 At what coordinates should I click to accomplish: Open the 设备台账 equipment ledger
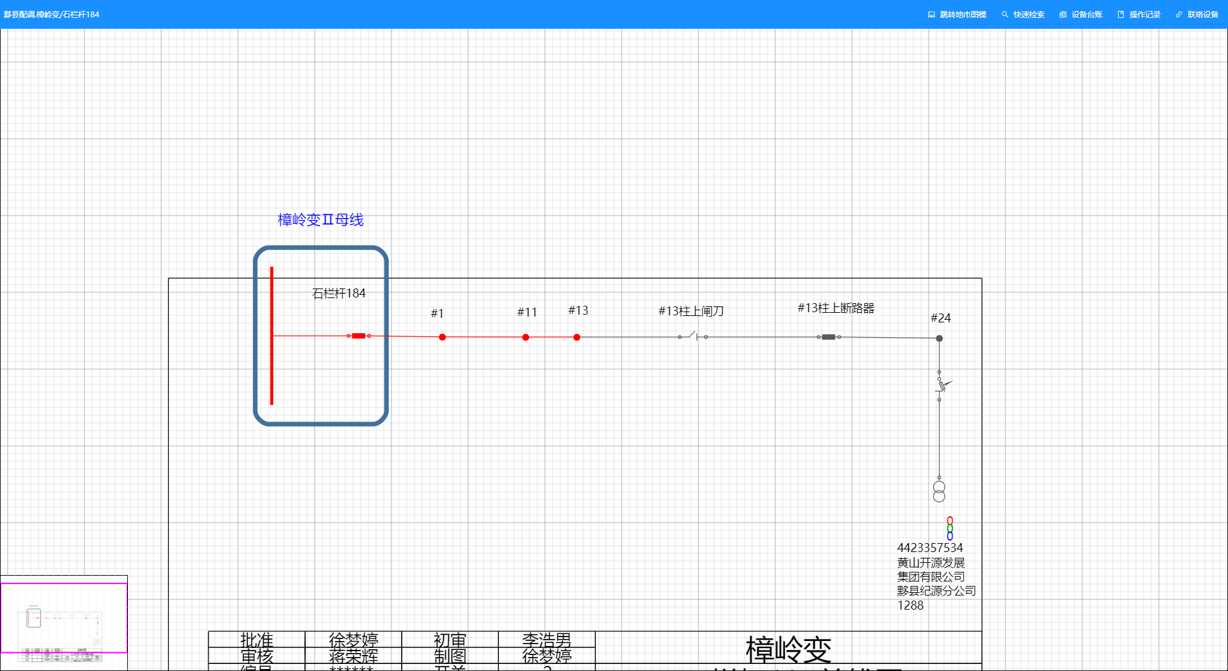[x=1081, y=14]
